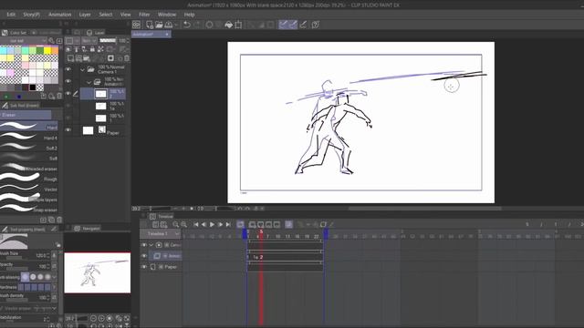Select the Hard eraser sub tool
The height and width of the screenshot is (328, 584).
(x=29, y=127)
